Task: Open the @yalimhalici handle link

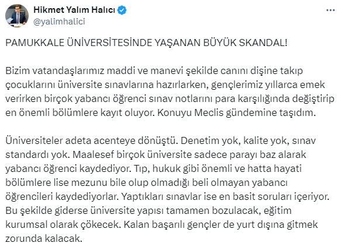Action: click(59, 22)
